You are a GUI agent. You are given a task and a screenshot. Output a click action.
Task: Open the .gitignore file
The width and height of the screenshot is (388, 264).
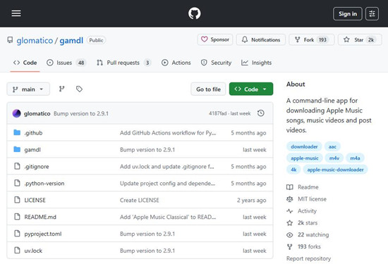coord(37,166)
